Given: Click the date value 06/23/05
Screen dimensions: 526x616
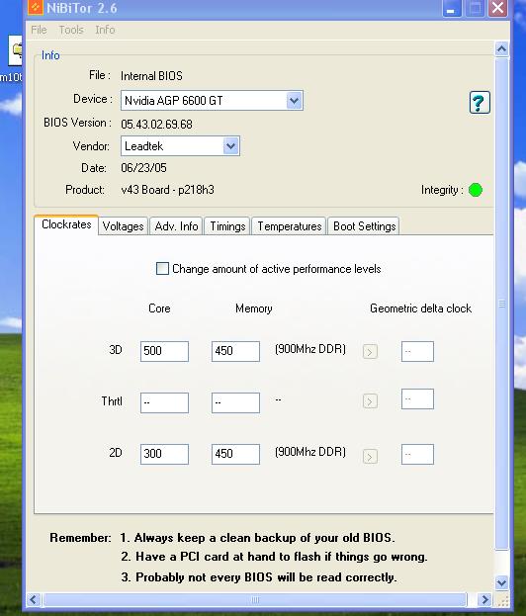Looking at the screenshot, I should coord(143,168).
